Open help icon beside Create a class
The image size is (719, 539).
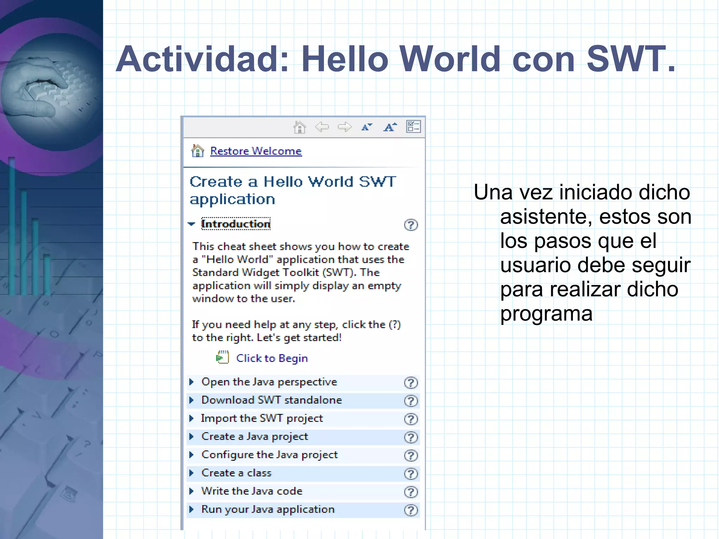[x=411, y=474]
